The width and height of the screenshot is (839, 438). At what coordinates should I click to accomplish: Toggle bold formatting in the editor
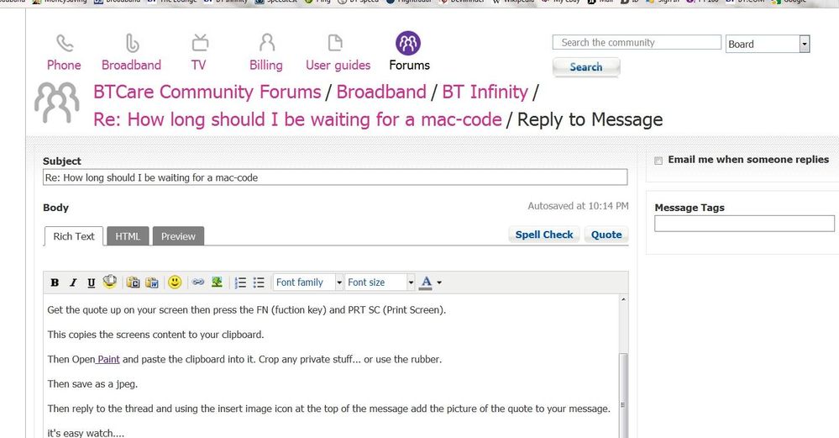point(55,282)
